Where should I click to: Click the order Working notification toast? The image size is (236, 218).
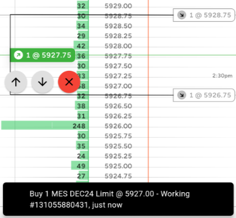coord(118,199)
